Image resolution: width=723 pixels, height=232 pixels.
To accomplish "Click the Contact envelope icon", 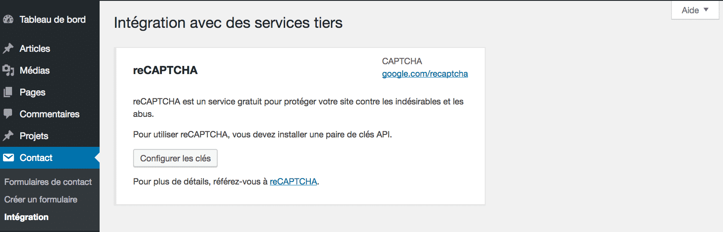I will click(x=8, y=158).
